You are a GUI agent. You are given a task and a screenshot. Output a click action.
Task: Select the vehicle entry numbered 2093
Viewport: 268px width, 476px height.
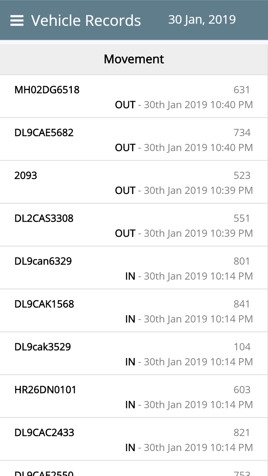(x=26, y=175)
